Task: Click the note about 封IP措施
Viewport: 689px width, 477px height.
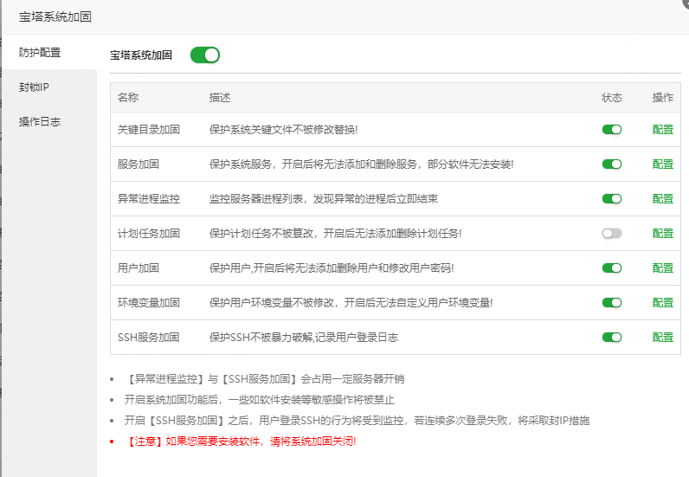Action: 357,421
